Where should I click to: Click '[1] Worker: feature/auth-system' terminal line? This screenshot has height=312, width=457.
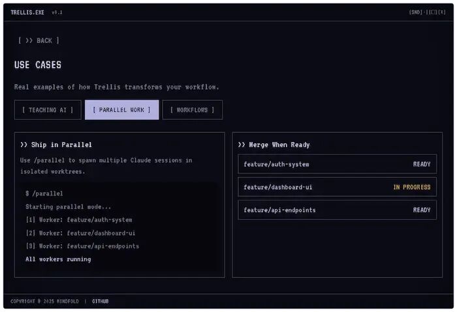pos(79,220)
